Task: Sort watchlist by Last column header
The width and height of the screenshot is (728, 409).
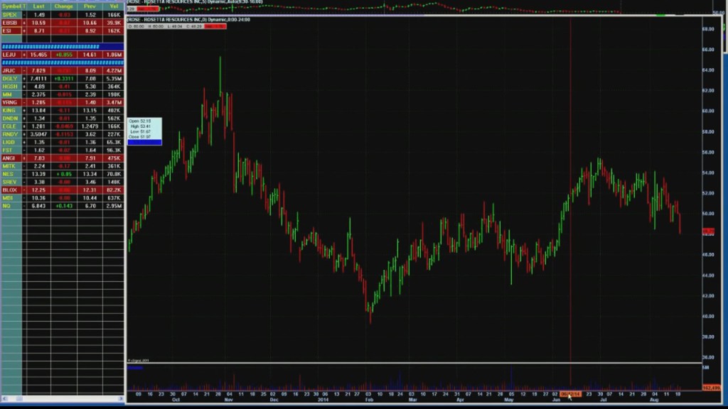Action: point(38,6)
